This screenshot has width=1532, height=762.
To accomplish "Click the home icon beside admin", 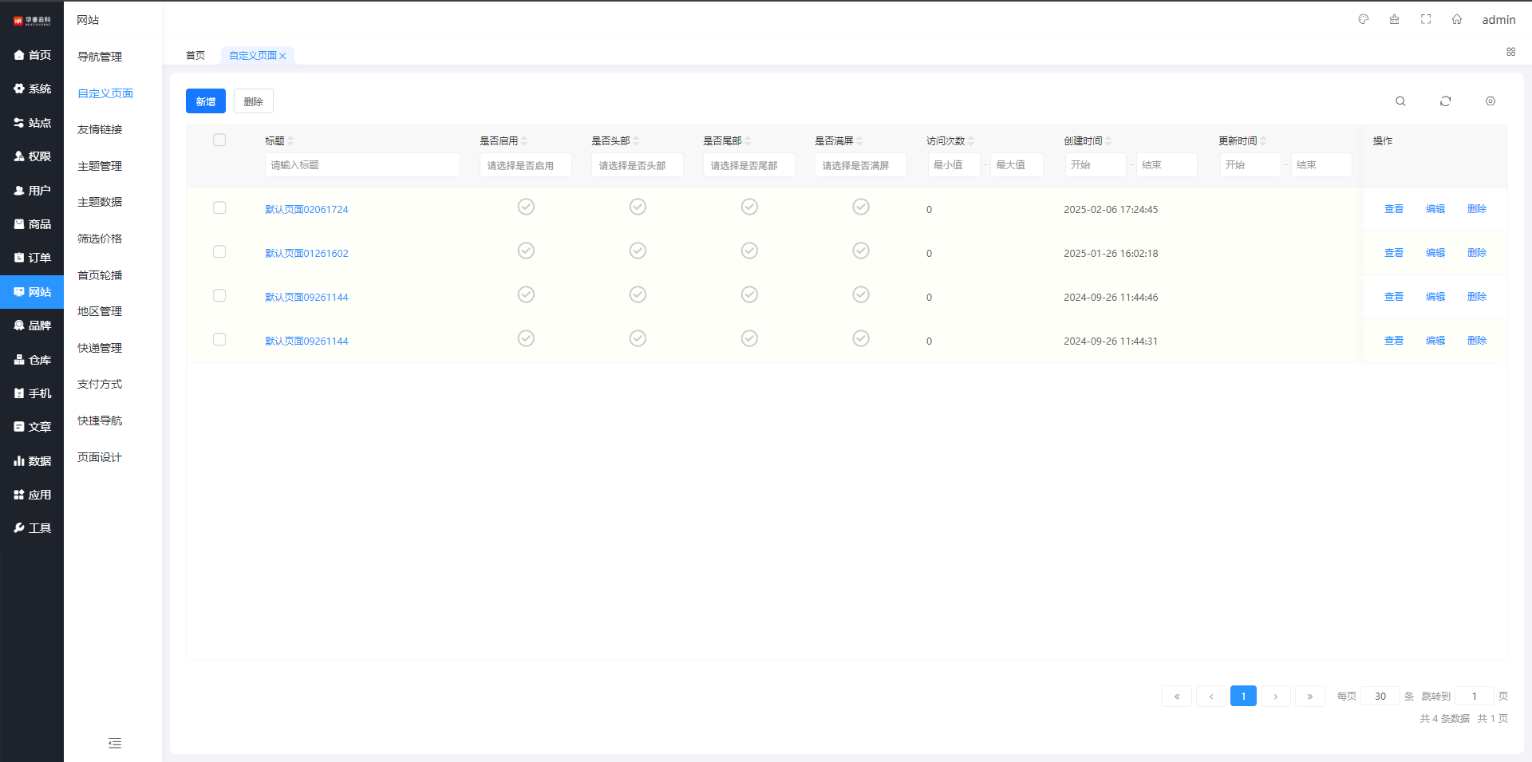I will pos(1456,20).
